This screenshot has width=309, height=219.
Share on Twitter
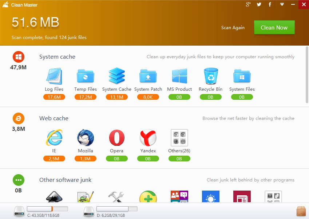[259, 4]
